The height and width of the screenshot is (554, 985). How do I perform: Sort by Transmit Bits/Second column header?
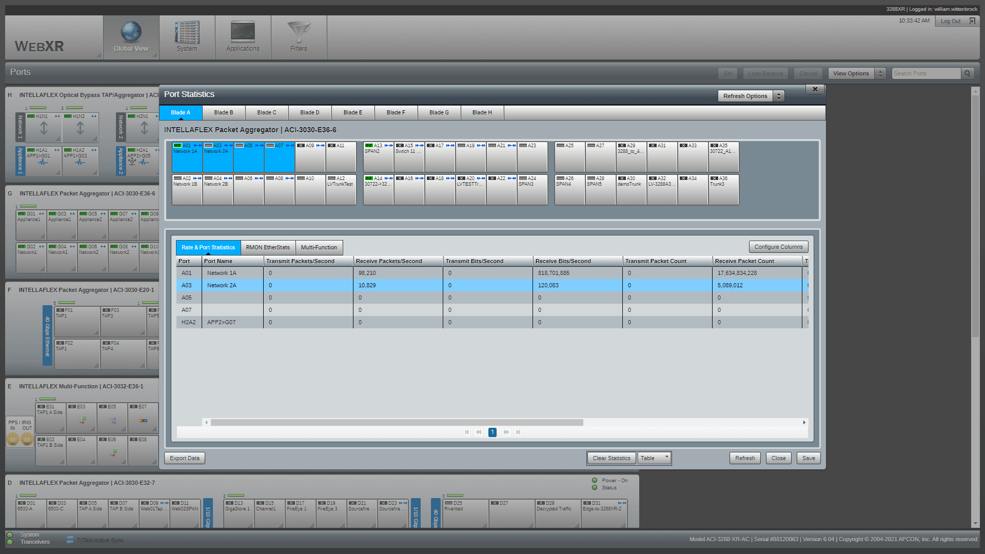(x=488, y=261)
